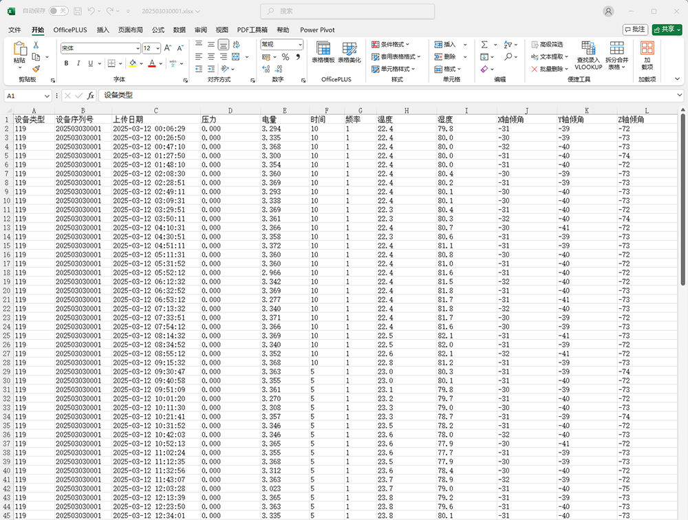Click the Copy icon
Screen dimensions: 688x520
36,56
